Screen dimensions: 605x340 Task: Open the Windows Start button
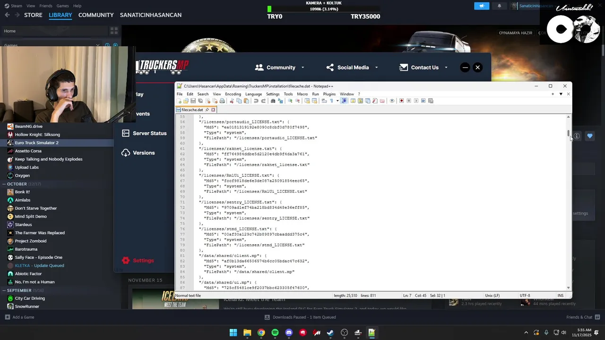[233, 333]
